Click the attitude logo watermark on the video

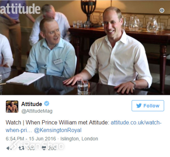(x=20, y=9)
